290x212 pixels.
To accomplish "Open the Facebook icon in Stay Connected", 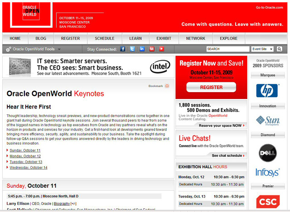I will coord(123,49).
